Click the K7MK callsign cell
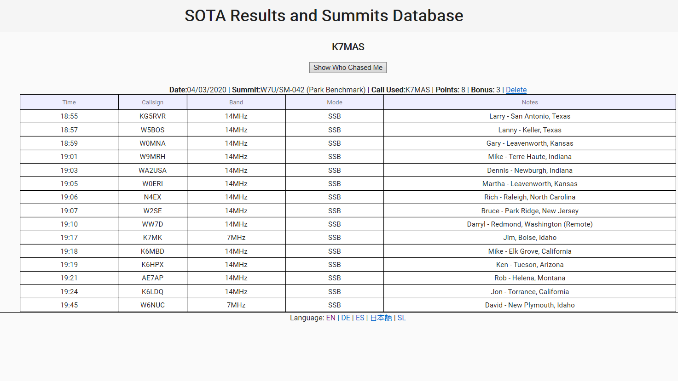This screenshot has height=381, width=678. [x=152, y=238]
